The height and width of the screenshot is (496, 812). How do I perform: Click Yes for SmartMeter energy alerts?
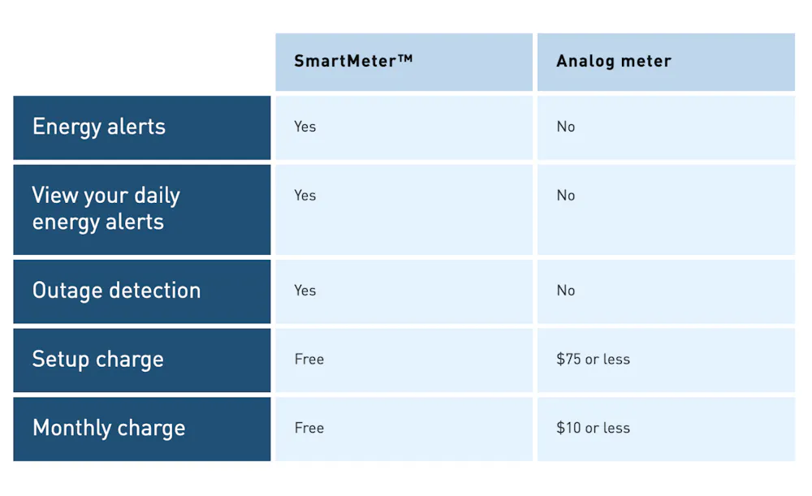coord(305,127)
